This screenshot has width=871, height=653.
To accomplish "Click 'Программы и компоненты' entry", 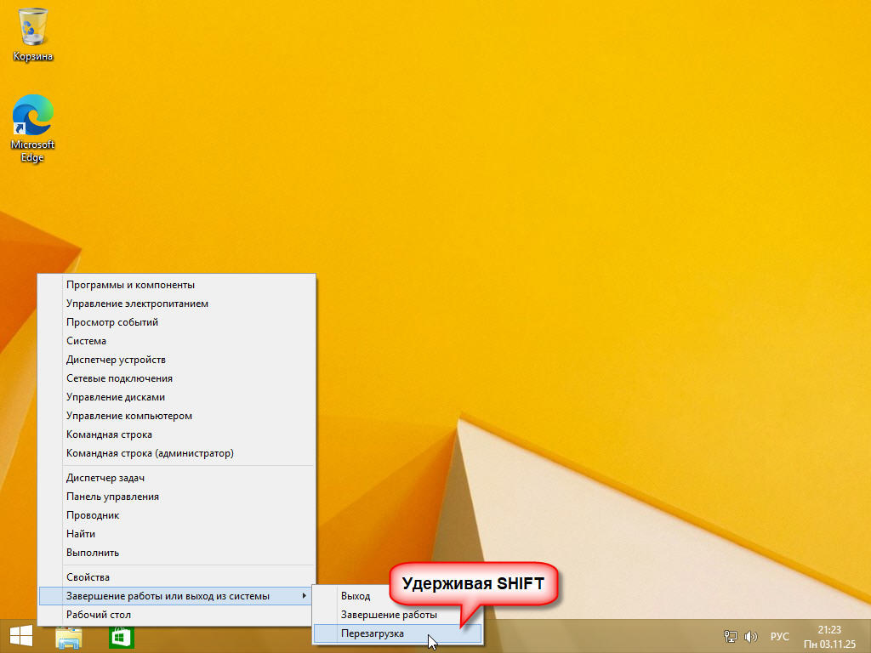I will [130, 285].
